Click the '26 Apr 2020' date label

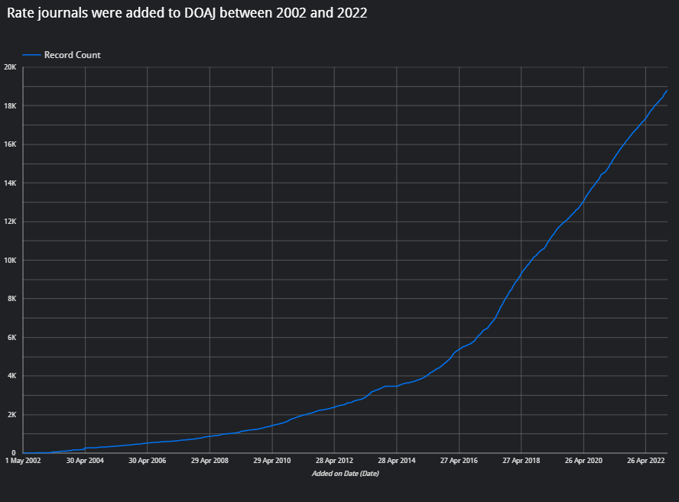click(x=583, y=461)
